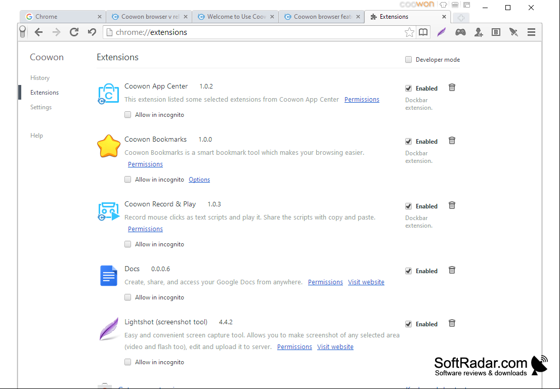Open the gamepad toolbar icon
Viewport: 560px width, 389px height.
coord(460,32)
